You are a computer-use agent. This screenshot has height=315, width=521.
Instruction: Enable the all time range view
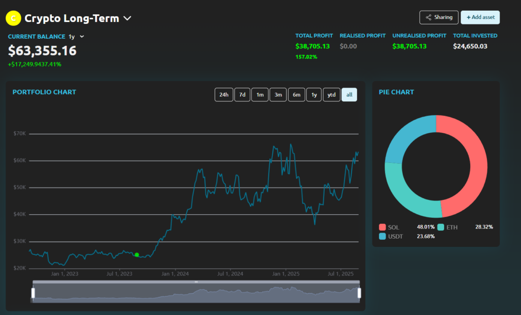tap(349, 95)
